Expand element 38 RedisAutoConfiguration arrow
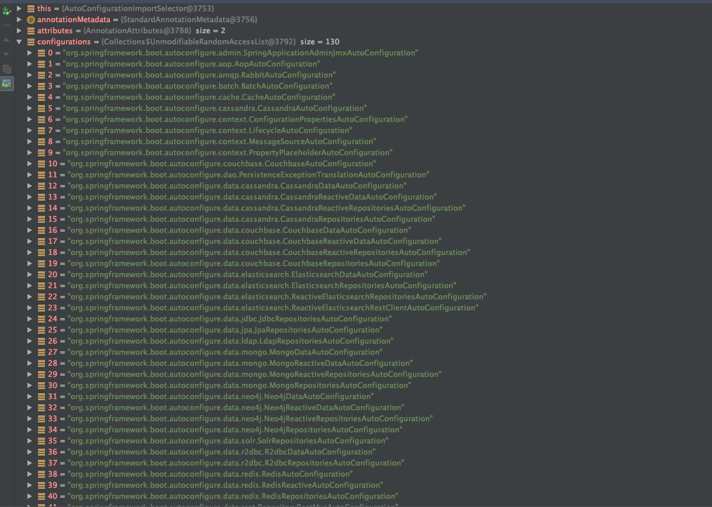Viewport: 712px width, 507px height. tap(30, 474)
